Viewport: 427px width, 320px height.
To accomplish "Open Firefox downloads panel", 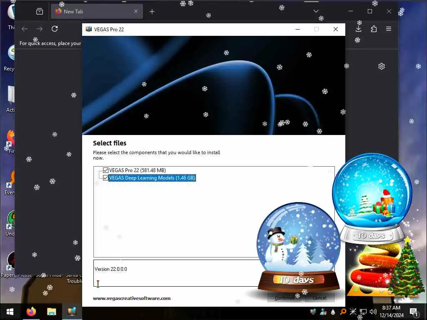I will pyautogui.click(x=358, y=29).
